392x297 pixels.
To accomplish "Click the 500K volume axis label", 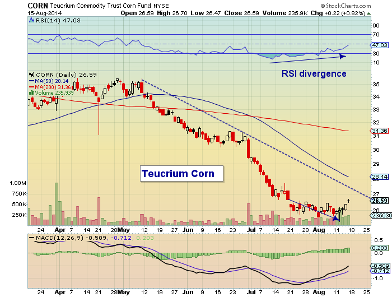I will [x=19, y=204].
